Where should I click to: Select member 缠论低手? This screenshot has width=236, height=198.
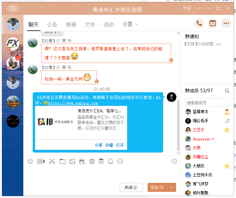208,121
